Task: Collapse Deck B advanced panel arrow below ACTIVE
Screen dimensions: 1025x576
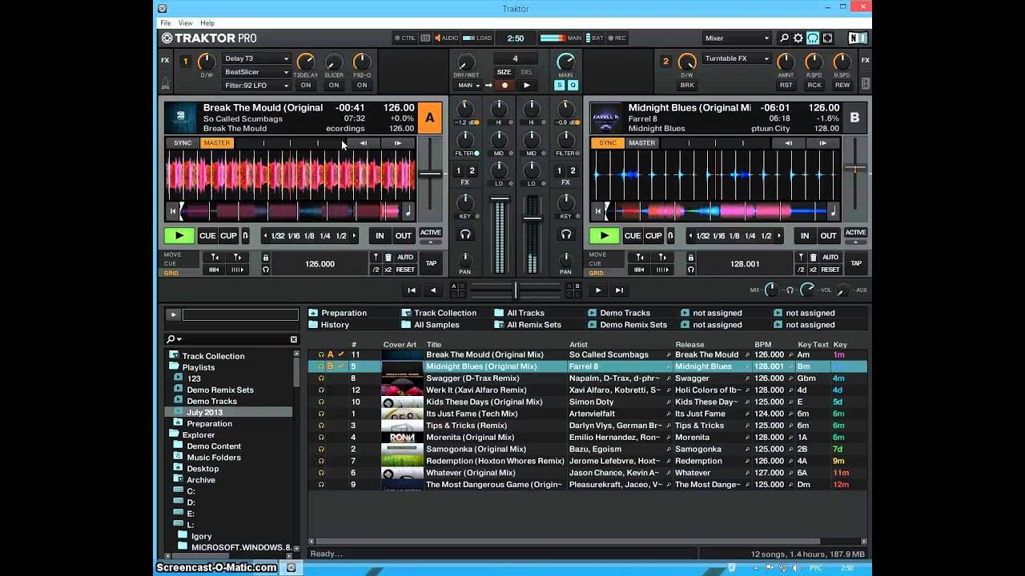Action: click(x=855, y=242)
